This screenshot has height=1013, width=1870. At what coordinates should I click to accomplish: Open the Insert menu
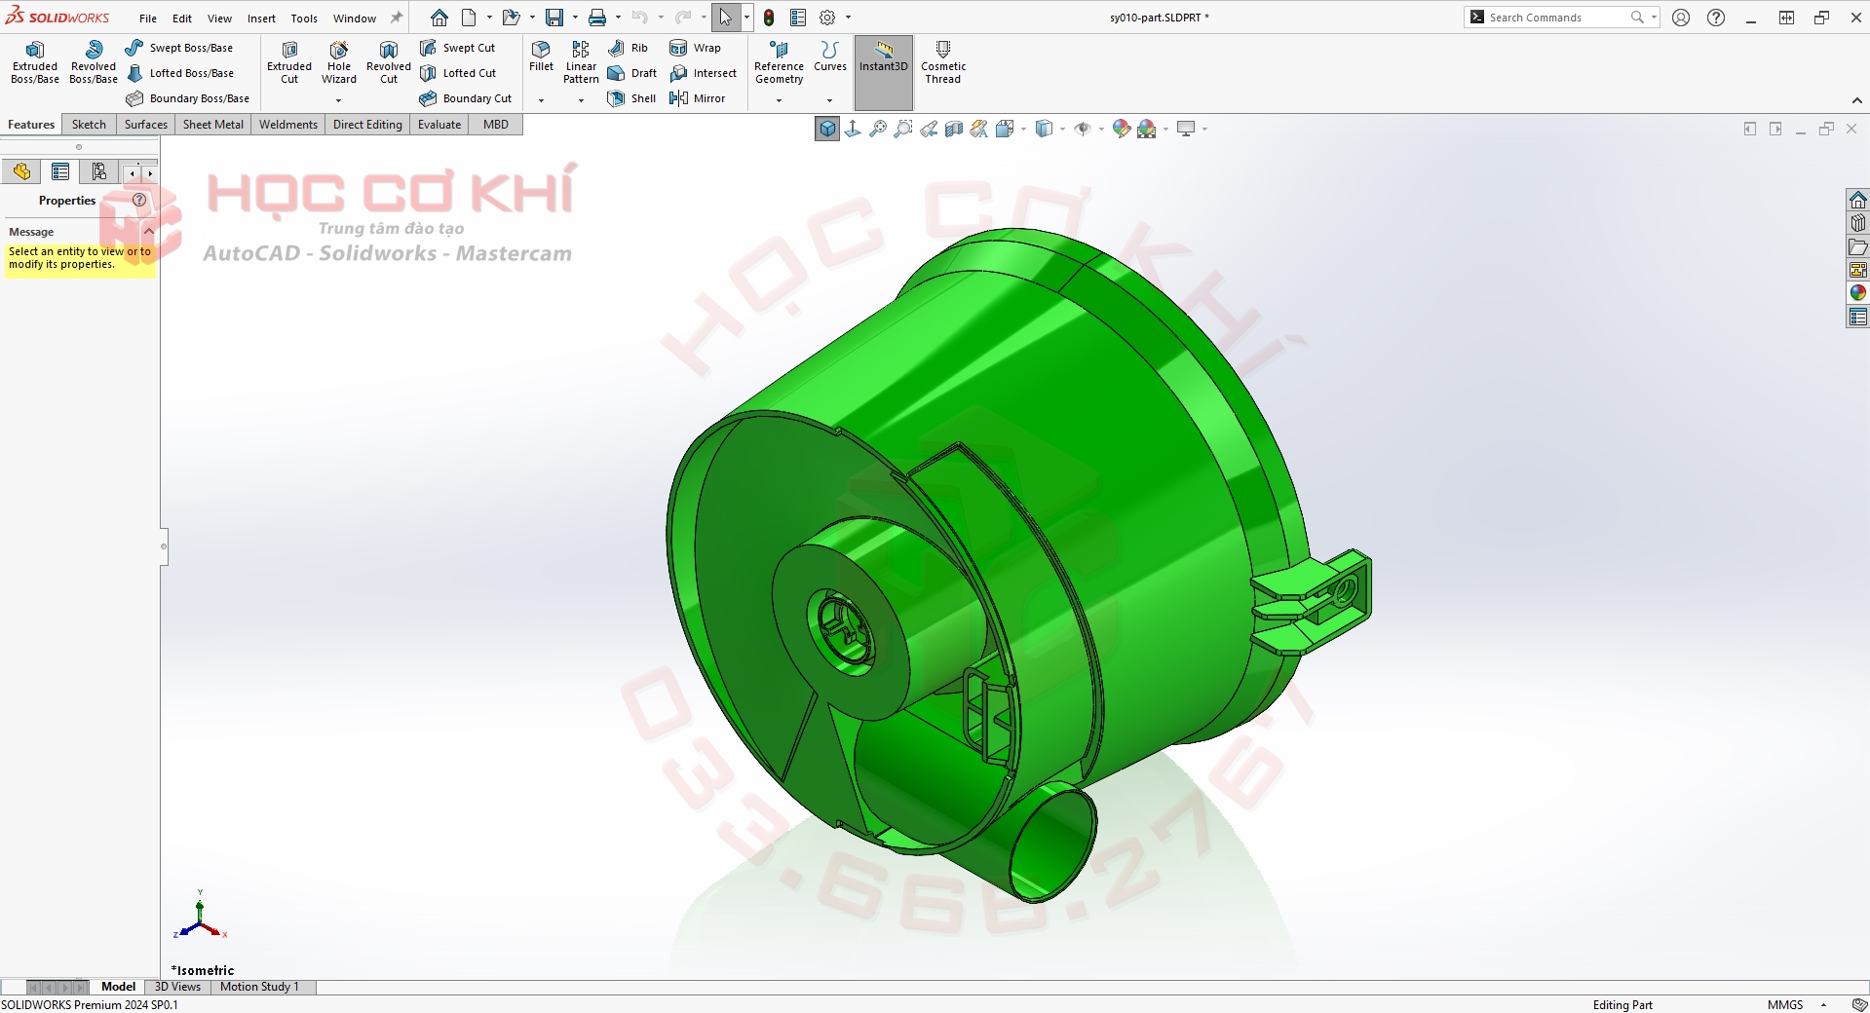point(261,19)
